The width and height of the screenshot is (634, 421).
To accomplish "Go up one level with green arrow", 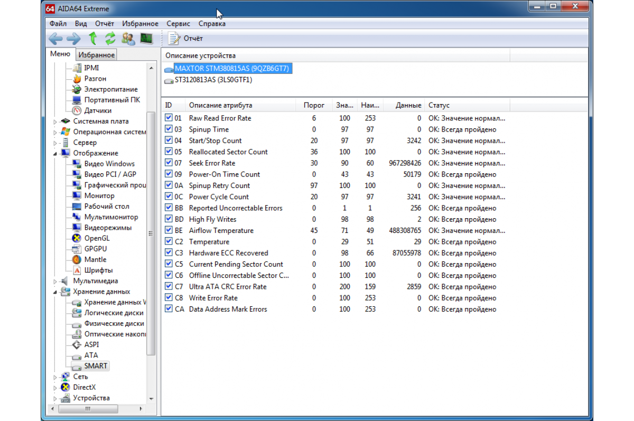I will click(93, 38).
